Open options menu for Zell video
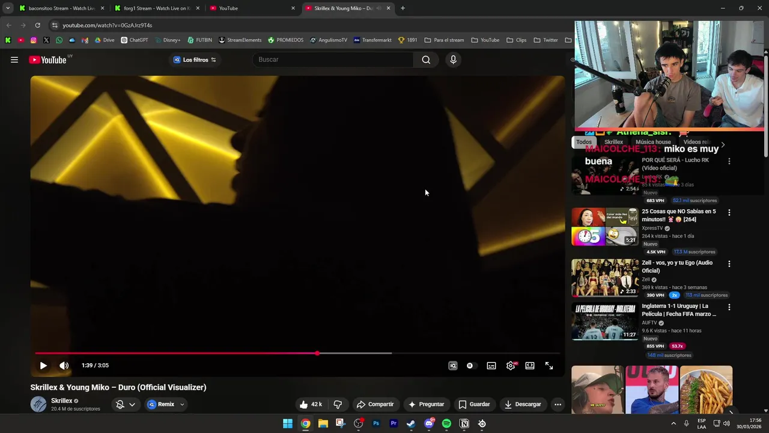The height and width of the screenshot is (433, 769). pos(729,263)
